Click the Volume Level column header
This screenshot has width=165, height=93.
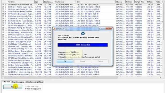point(65,2)
